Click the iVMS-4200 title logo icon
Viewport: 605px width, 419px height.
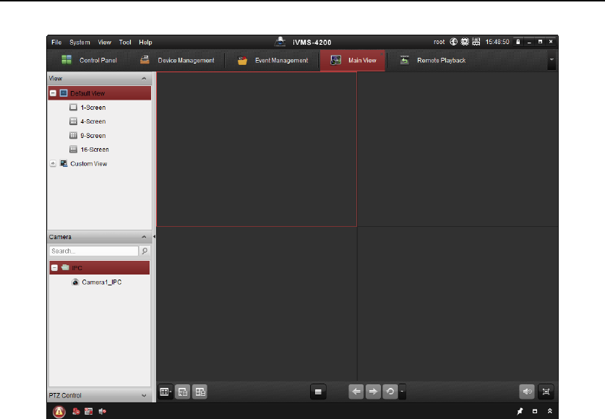(x=280, y=41)
